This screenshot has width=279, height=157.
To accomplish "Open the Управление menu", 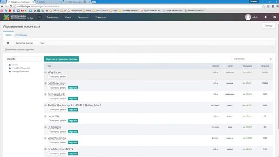I will tap(102, 17).
